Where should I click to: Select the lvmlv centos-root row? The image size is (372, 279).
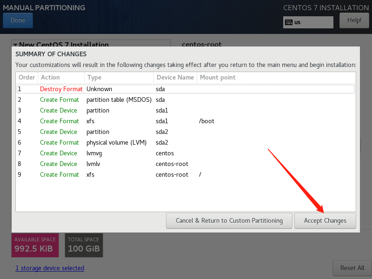coord(186,164)
